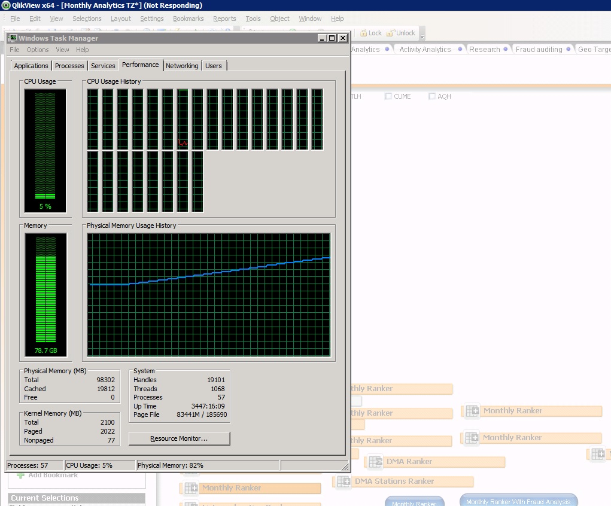Switch to the Processes tab

[69, 66]
